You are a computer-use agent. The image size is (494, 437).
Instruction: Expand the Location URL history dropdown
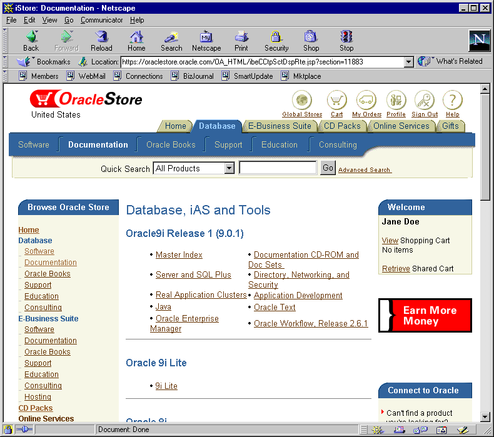click(408, 62)
